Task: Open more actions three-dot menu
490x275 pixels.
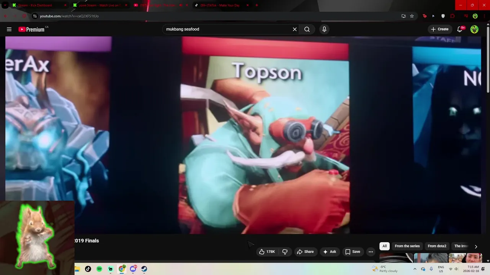Action: 371,252
